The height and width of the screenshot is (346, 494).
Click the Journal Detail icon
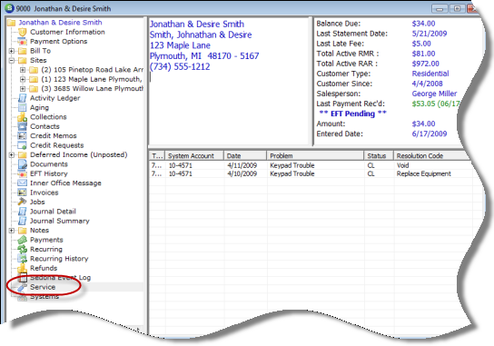click(22, 212)
